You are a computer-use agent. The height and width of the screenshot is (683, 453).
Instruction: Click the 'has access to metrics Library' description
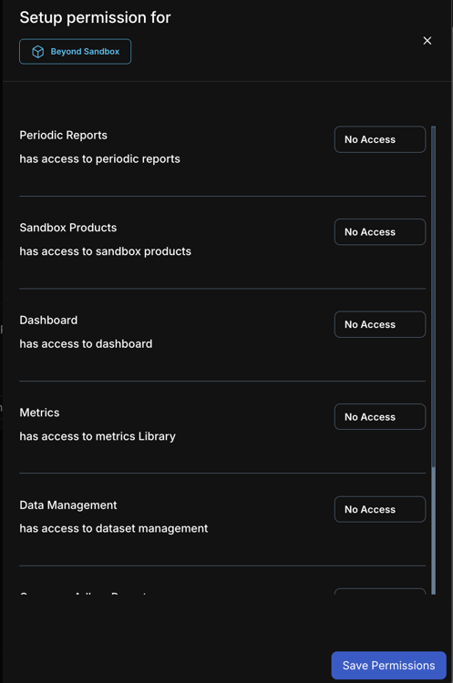coord(98,436)
